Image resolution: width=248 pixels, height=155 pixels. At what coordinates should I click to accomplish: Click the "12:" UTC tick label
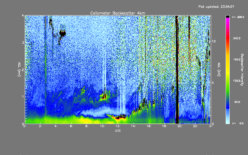click(x=118, y=126)
